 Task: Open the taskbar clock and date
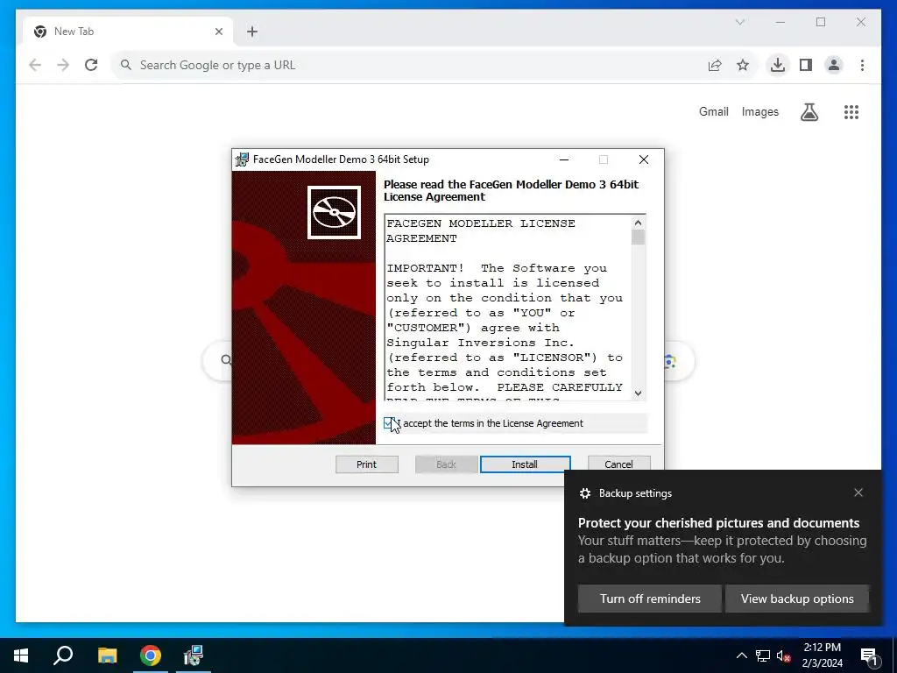pyautogui.click(x=822, y=655)
